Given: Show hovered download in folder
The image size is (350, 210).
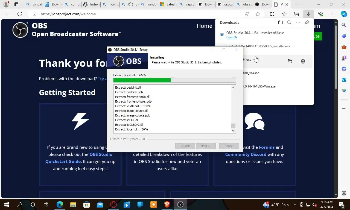Looking at the screenshot, I should [290, 61].
